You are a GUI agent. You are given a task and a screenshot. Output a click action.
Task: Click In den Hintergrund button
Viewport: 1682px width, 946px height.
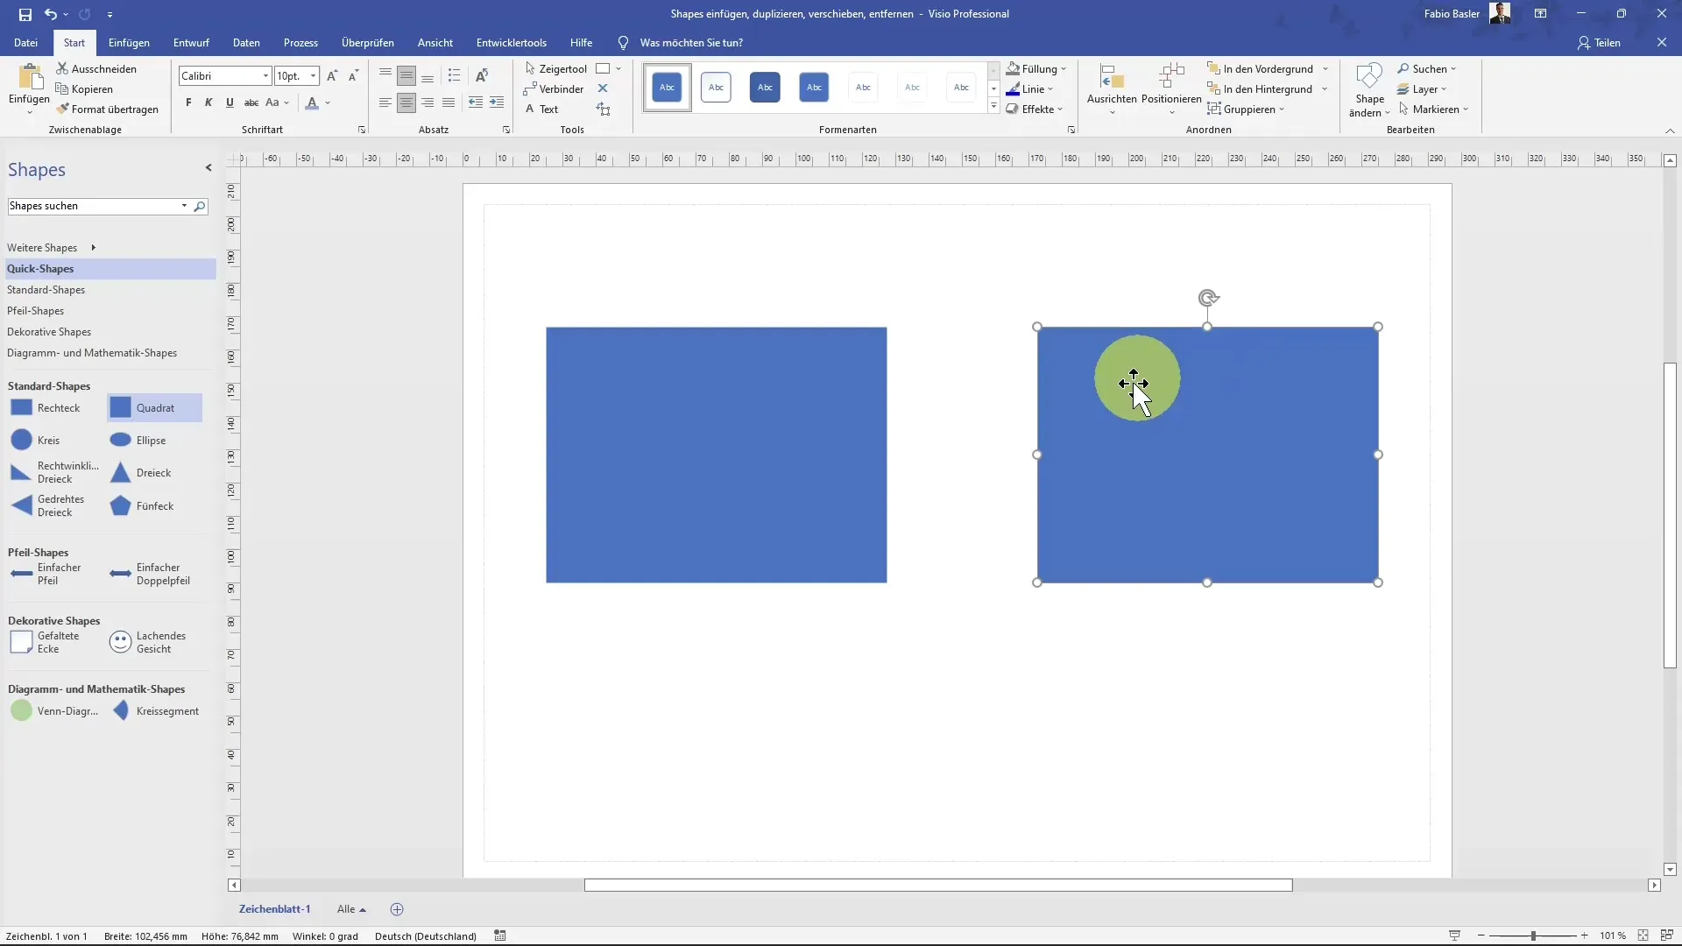[1260, 88]
